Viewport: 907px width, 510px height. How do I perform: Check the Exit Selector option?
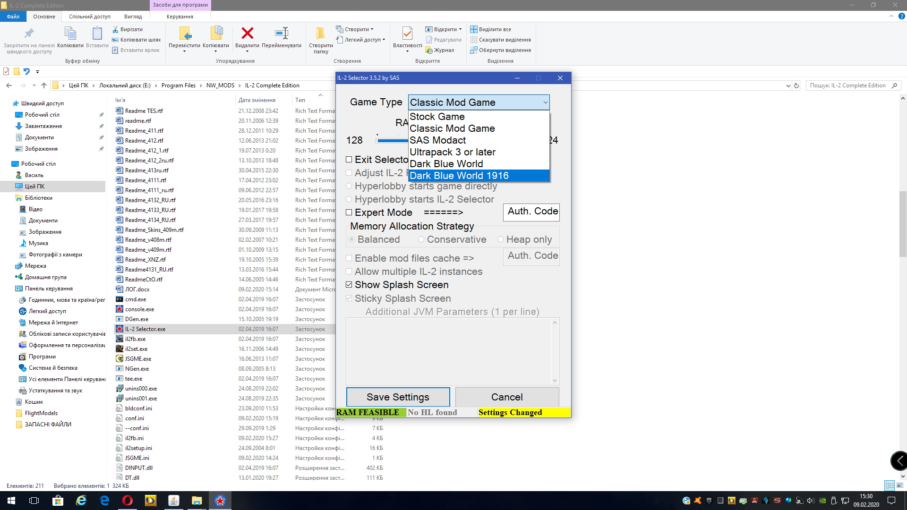pos(349,160)
